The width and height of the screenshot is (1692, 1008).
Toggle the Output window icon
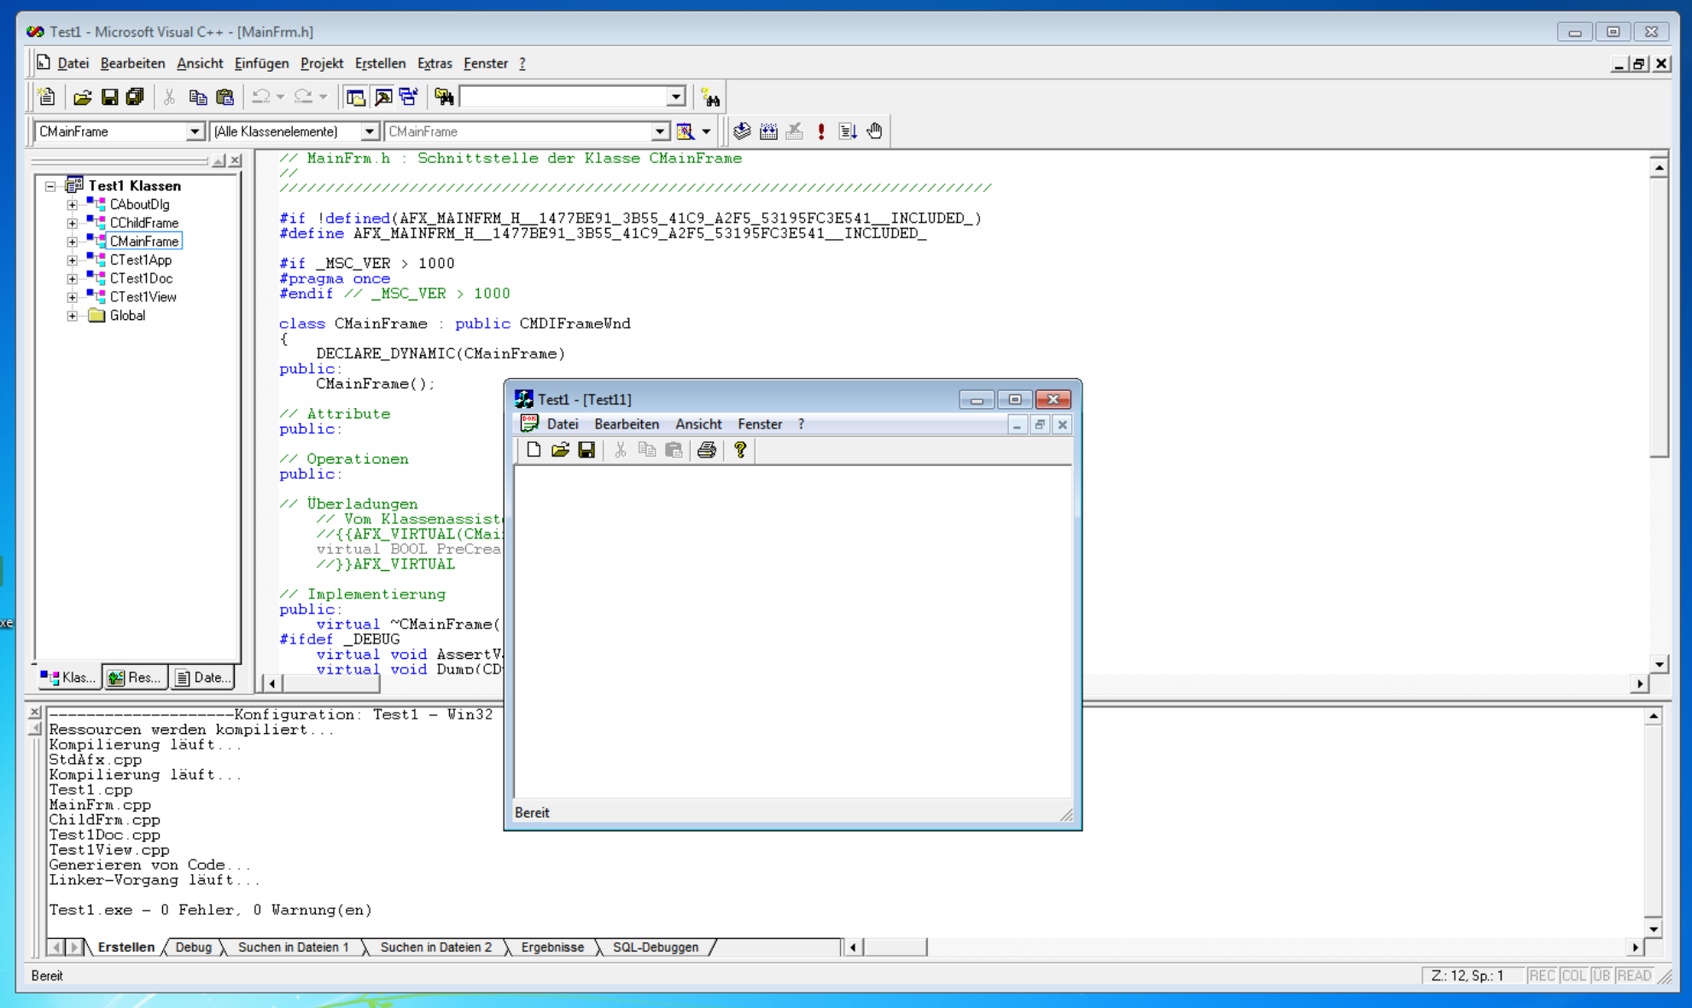click(x=383, y=97)
